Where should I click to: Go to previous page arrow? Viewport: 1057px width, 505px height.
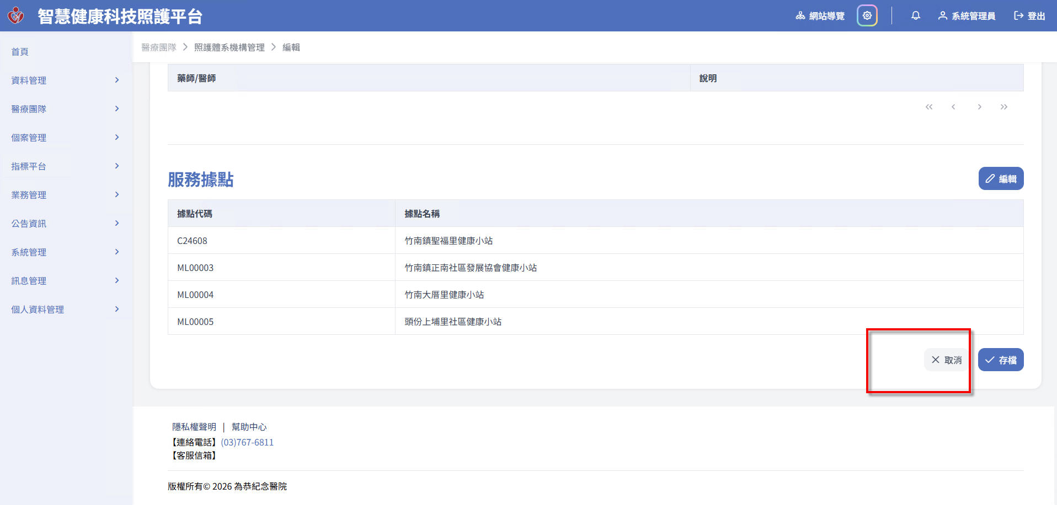pyautogui.click(x=953, y=107)
